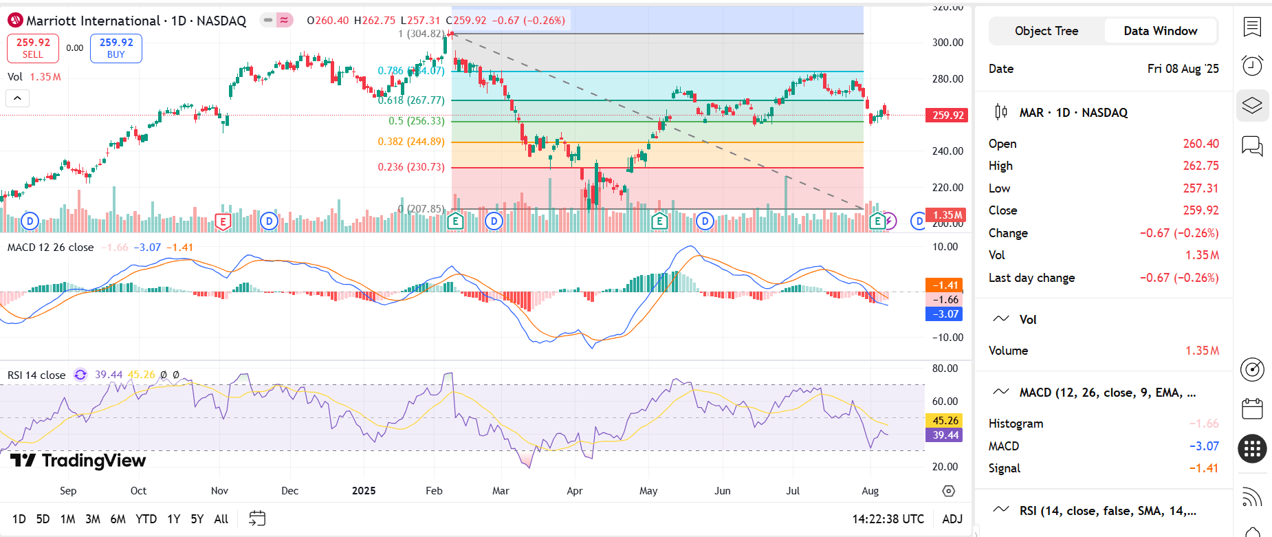Open the Alerts alarm clock icon
Viewport: 1272px width, 537px height.
(1252, 65)
